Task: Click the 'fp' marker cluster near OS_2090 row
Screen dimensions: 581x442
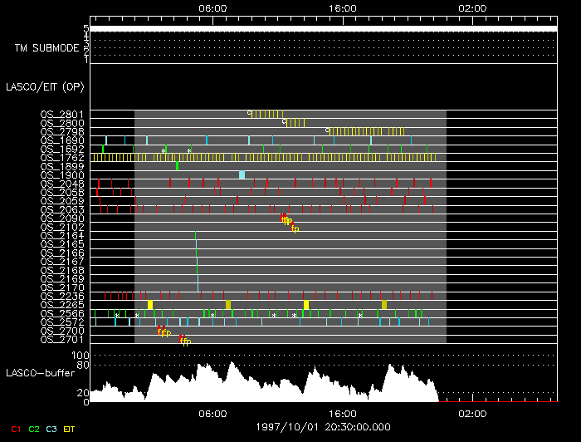Action: pos(286,220)
